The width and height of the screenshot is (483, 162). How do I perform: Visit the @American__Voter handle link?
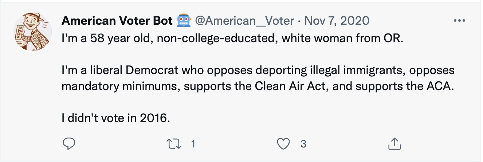tap(245, 21)
